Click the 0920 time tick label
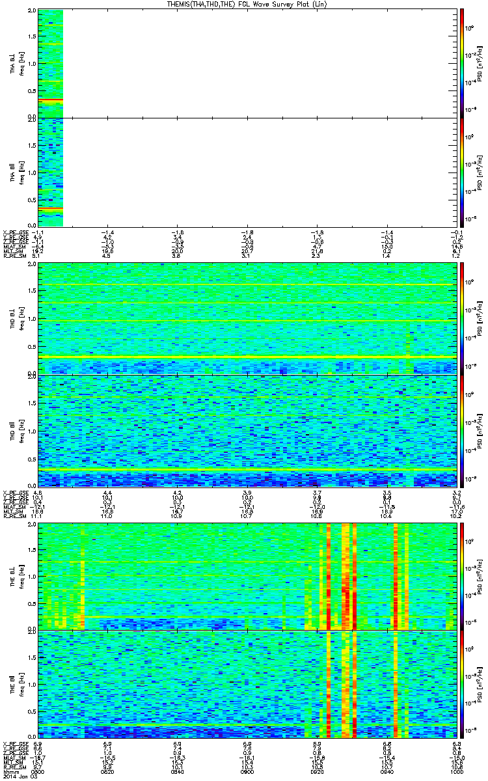This screenshot has height=781, width=488. (x=317, y=771)
